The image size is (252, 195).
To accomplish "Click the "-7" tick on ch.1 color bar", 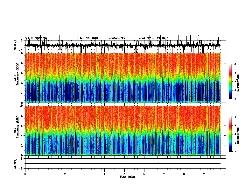I will point(234,99).
